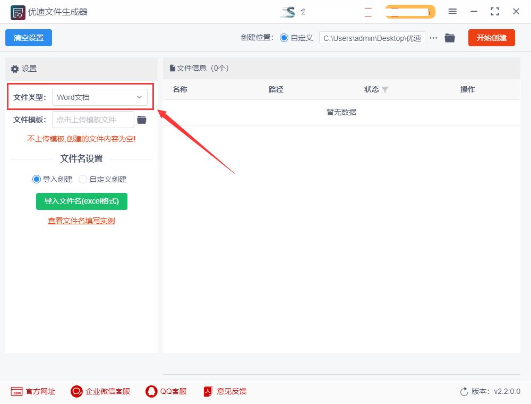Click the ... button beside the path field
The width and height of the screenshot is (531, 404).
click(433, 38)
